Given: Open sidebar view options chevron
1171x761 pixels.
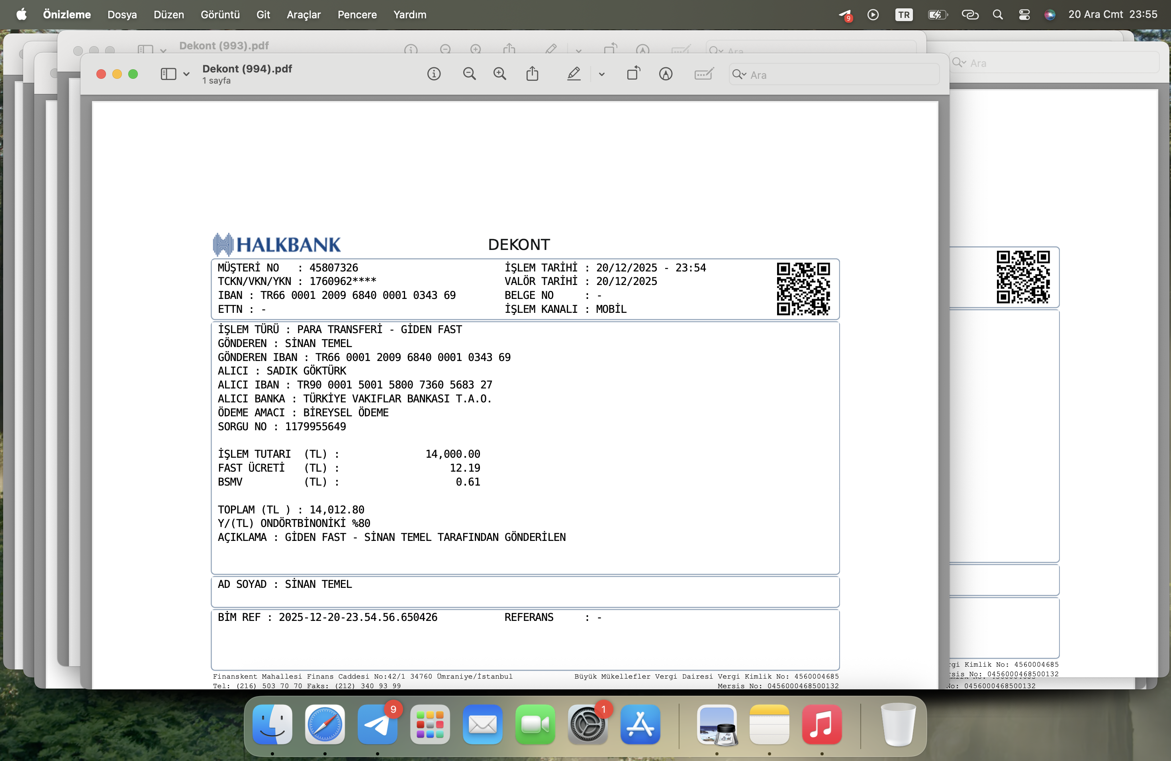Looking at the screenshot, I should click(186, 75).
